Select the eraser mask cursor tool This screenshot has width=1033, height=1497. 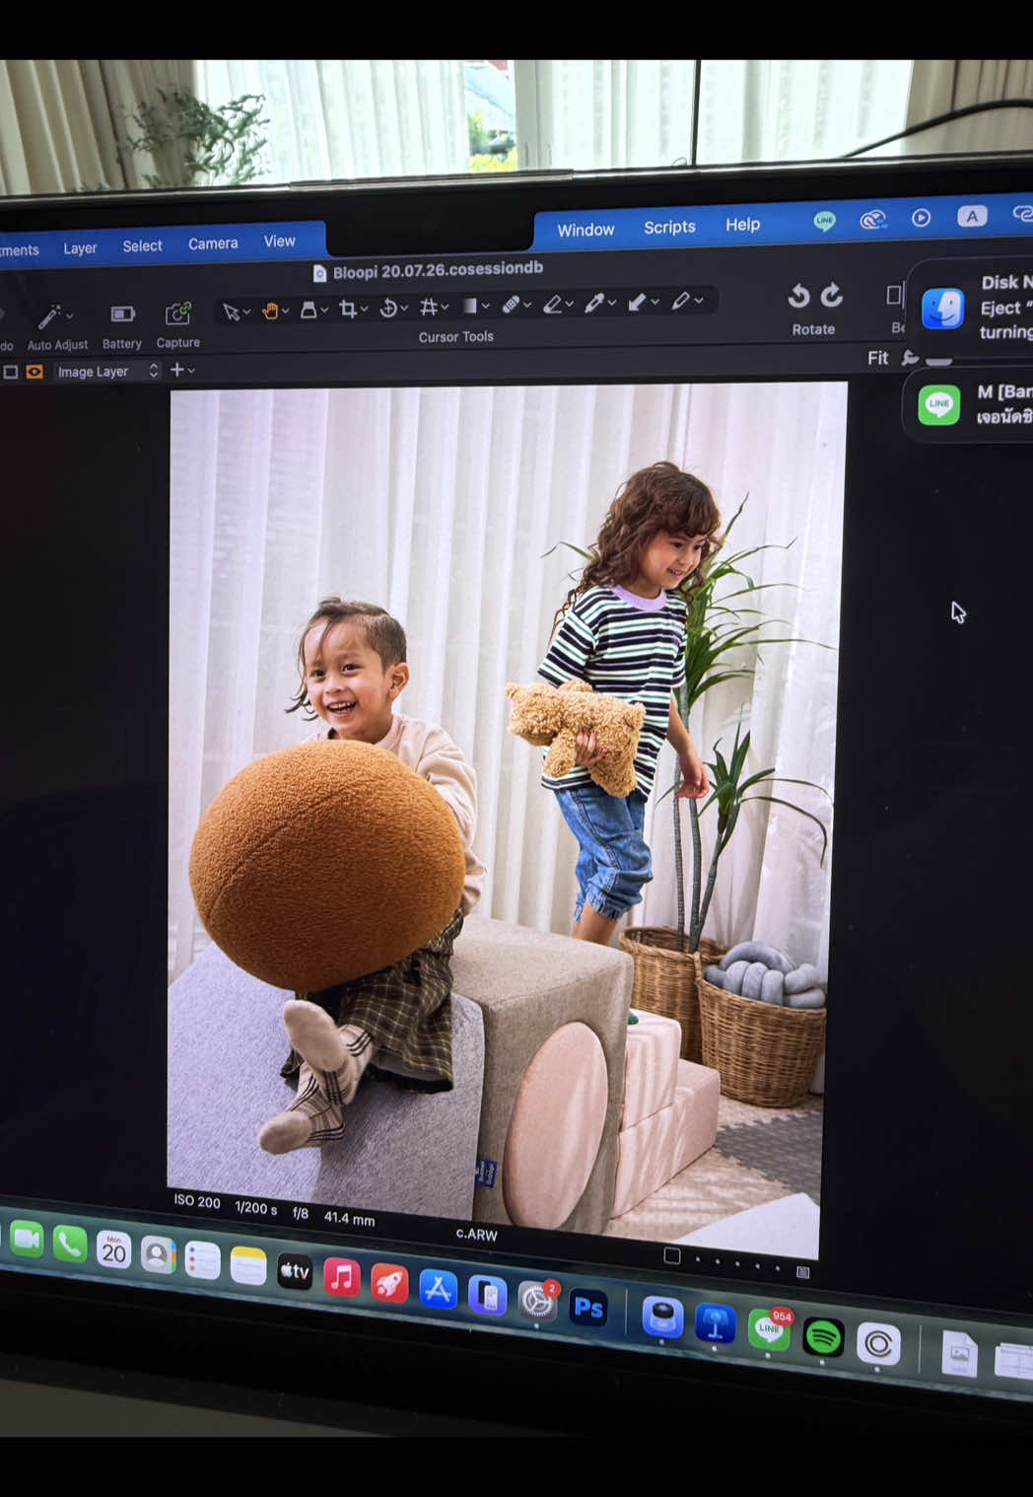tap(553, 304)
